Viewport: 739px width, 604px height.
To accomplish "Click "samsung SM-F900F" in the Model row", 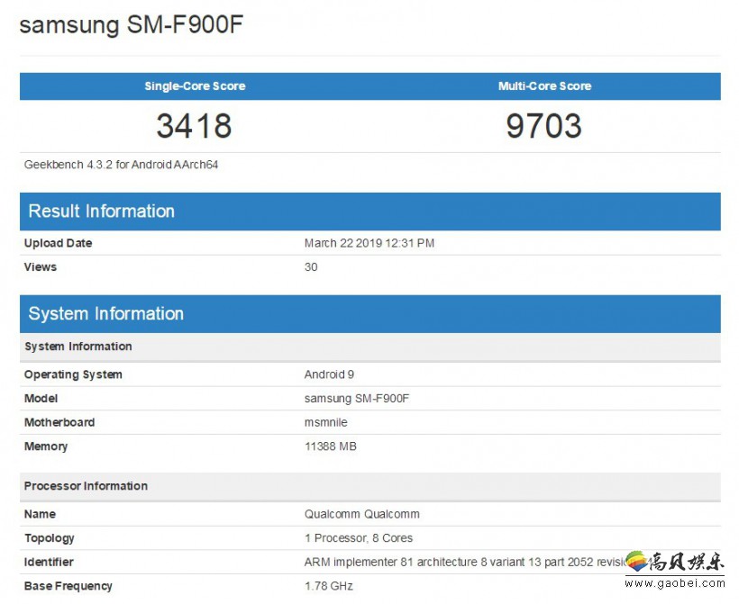I will coord(357,398).
